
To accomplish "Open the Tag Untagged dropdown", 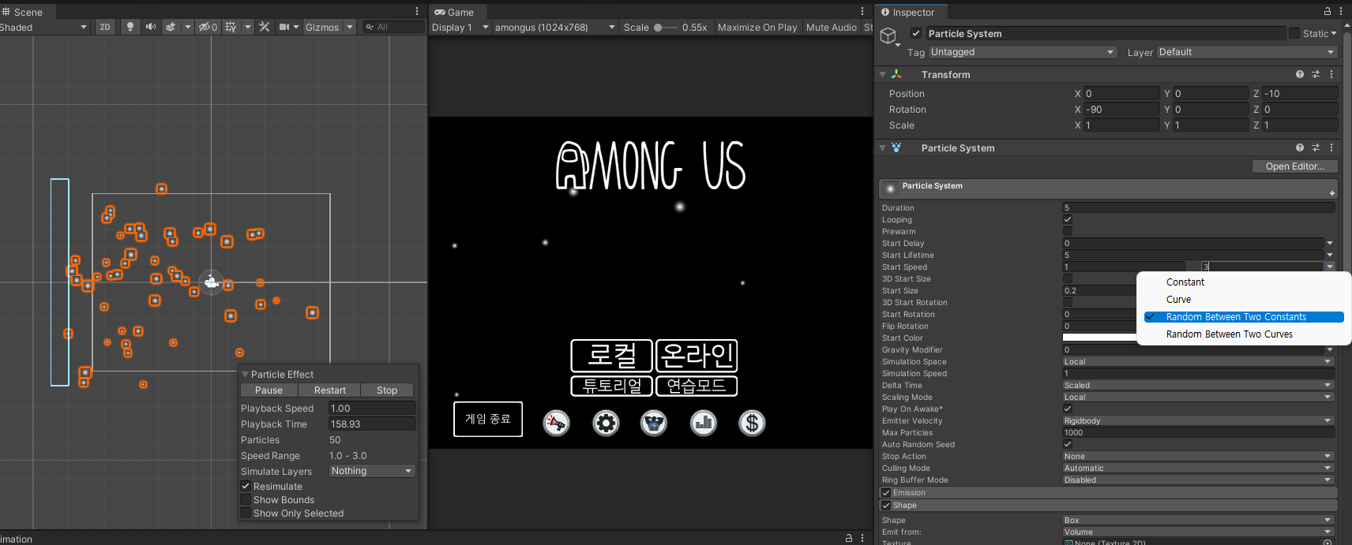I will coord(1023,52).
